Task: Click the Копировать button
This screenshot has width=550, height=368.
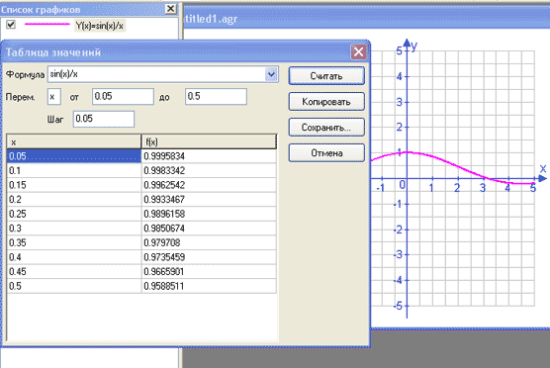Action: pos(326,102)
